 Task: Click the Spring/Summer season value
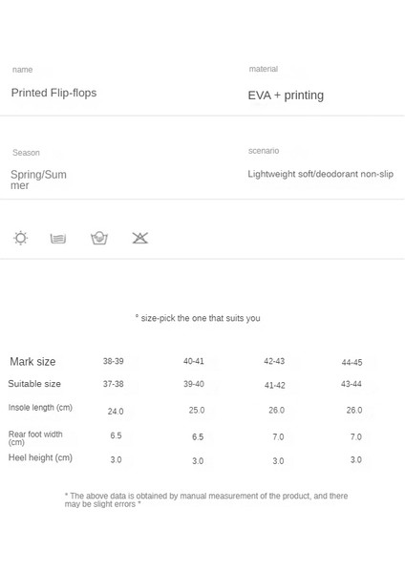pos(38,180)
